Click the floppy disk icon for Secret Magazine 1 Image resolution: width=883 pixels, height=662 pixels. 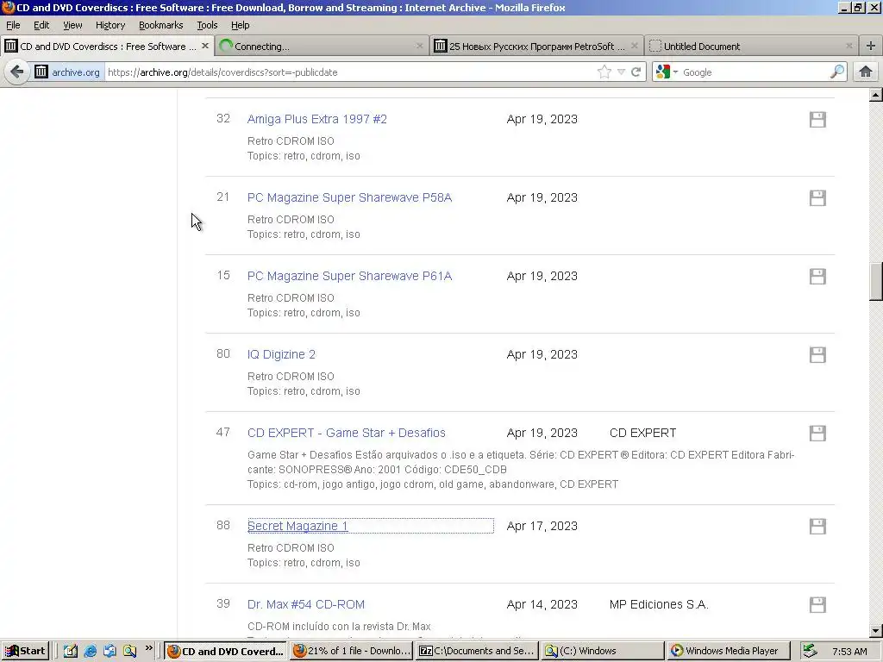point(817,527)
